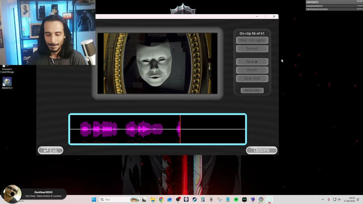This screenshot has width=363, height=204.
Task: Click the KAANASSENSIOO follower entry
Action: (x=334, y=6)
